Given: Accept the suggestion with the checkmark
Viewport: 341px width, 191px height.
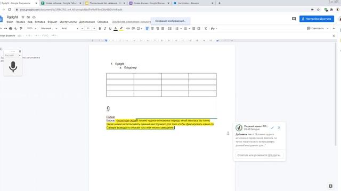Looking at the screenshot, I should pyautogui.click(x=272, y=128).
